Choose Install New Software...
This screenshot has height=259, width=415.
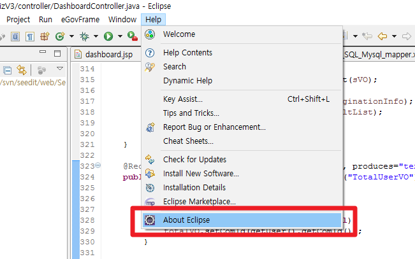click(242, 174)
